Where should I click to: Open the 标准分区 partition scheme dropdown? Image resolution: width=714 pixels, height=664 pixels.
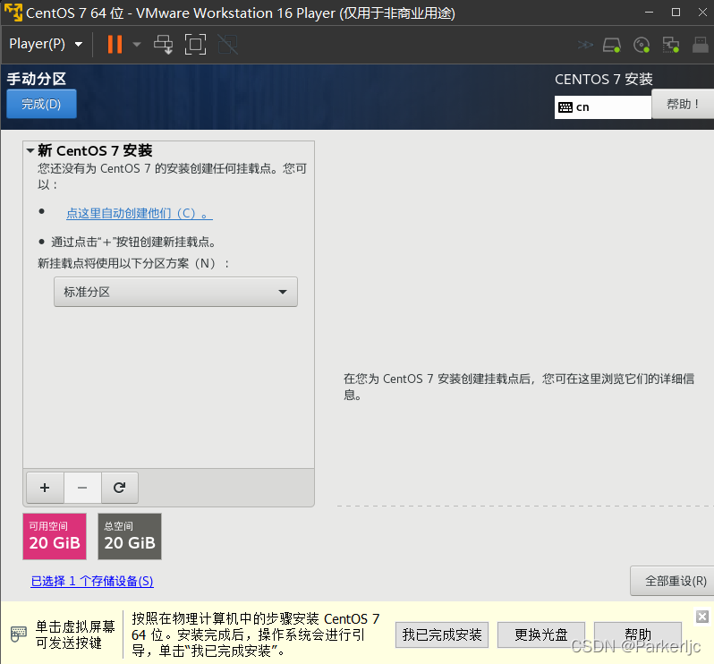point(175,292)
